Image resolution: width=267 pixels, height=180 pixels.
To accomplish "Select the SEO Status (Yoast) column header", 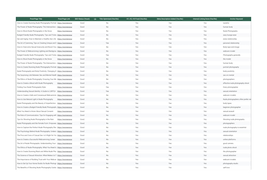I will [82, 19].
